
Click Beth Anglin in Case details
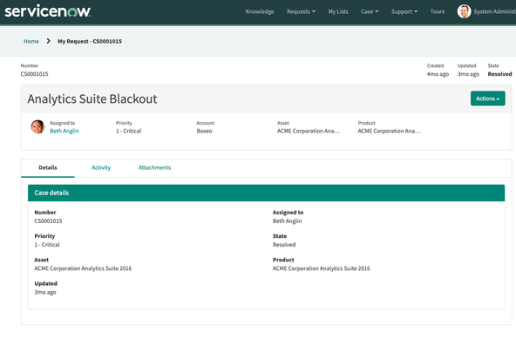287,220
